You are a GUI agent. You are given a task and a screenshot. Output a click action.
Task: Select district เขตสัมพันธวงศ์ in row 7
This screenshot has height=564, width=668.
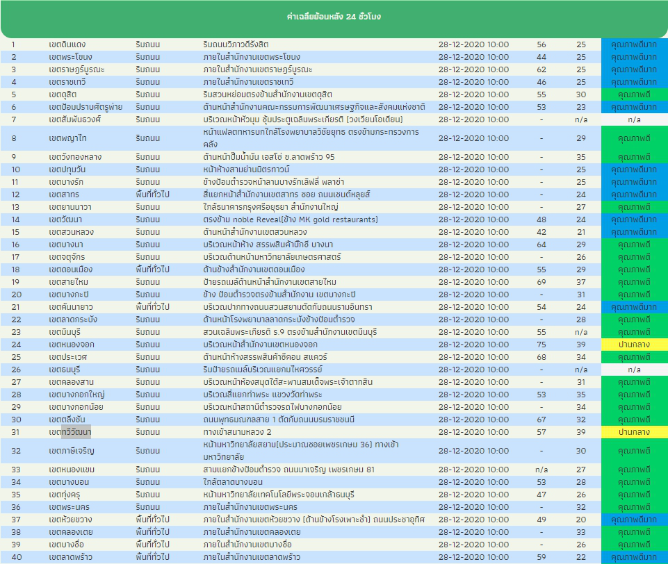pos(74,119)
